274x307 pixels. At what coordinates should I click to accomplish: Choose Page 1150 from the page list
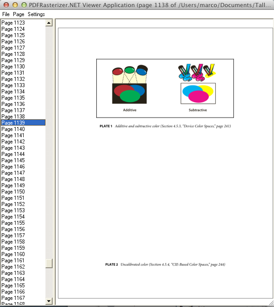pyautogui.click(x=13, y=192)
